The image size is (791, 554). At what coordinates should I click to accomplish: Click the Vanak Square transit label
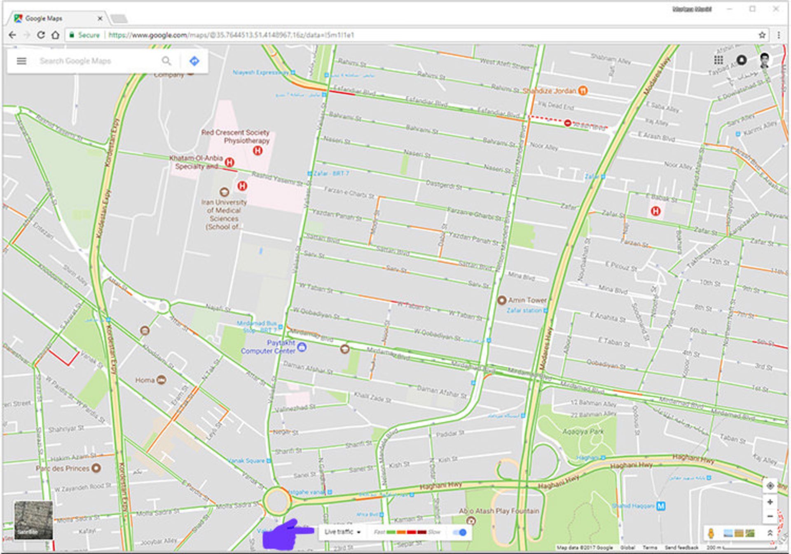click(x=246, y=460)
